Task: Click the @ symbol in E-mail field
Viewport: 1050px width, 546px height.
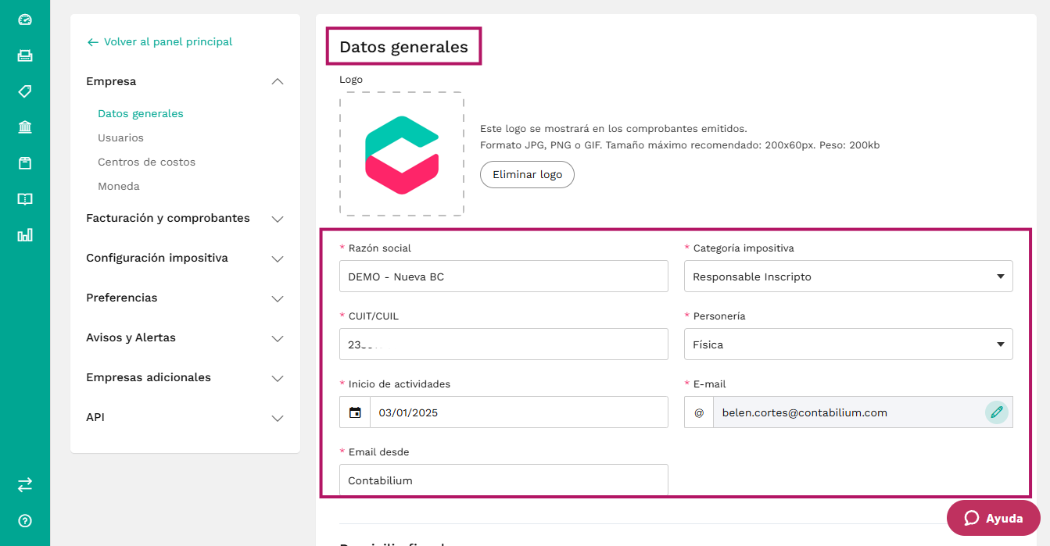Action: coord(699,412)
